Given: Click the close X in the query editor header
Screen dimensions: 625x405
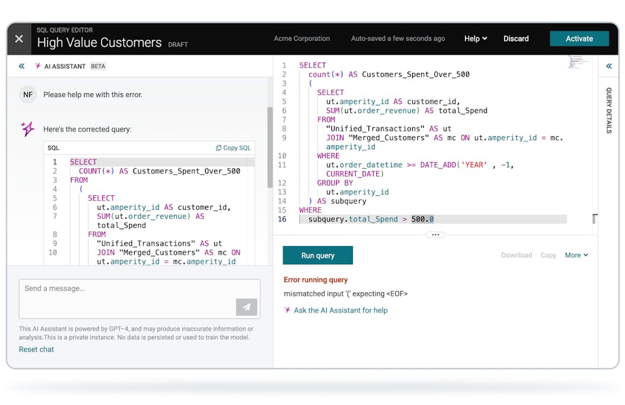Looking at the screenshot, I should [x=18, y=38].
